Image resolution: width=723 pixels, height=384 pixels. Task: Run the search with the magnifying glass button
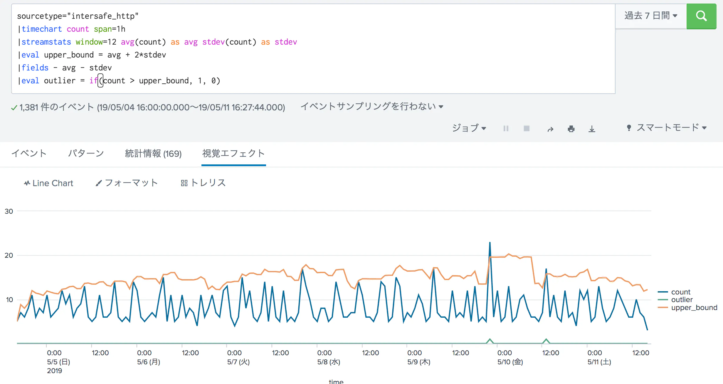click(x=702, y=16)
